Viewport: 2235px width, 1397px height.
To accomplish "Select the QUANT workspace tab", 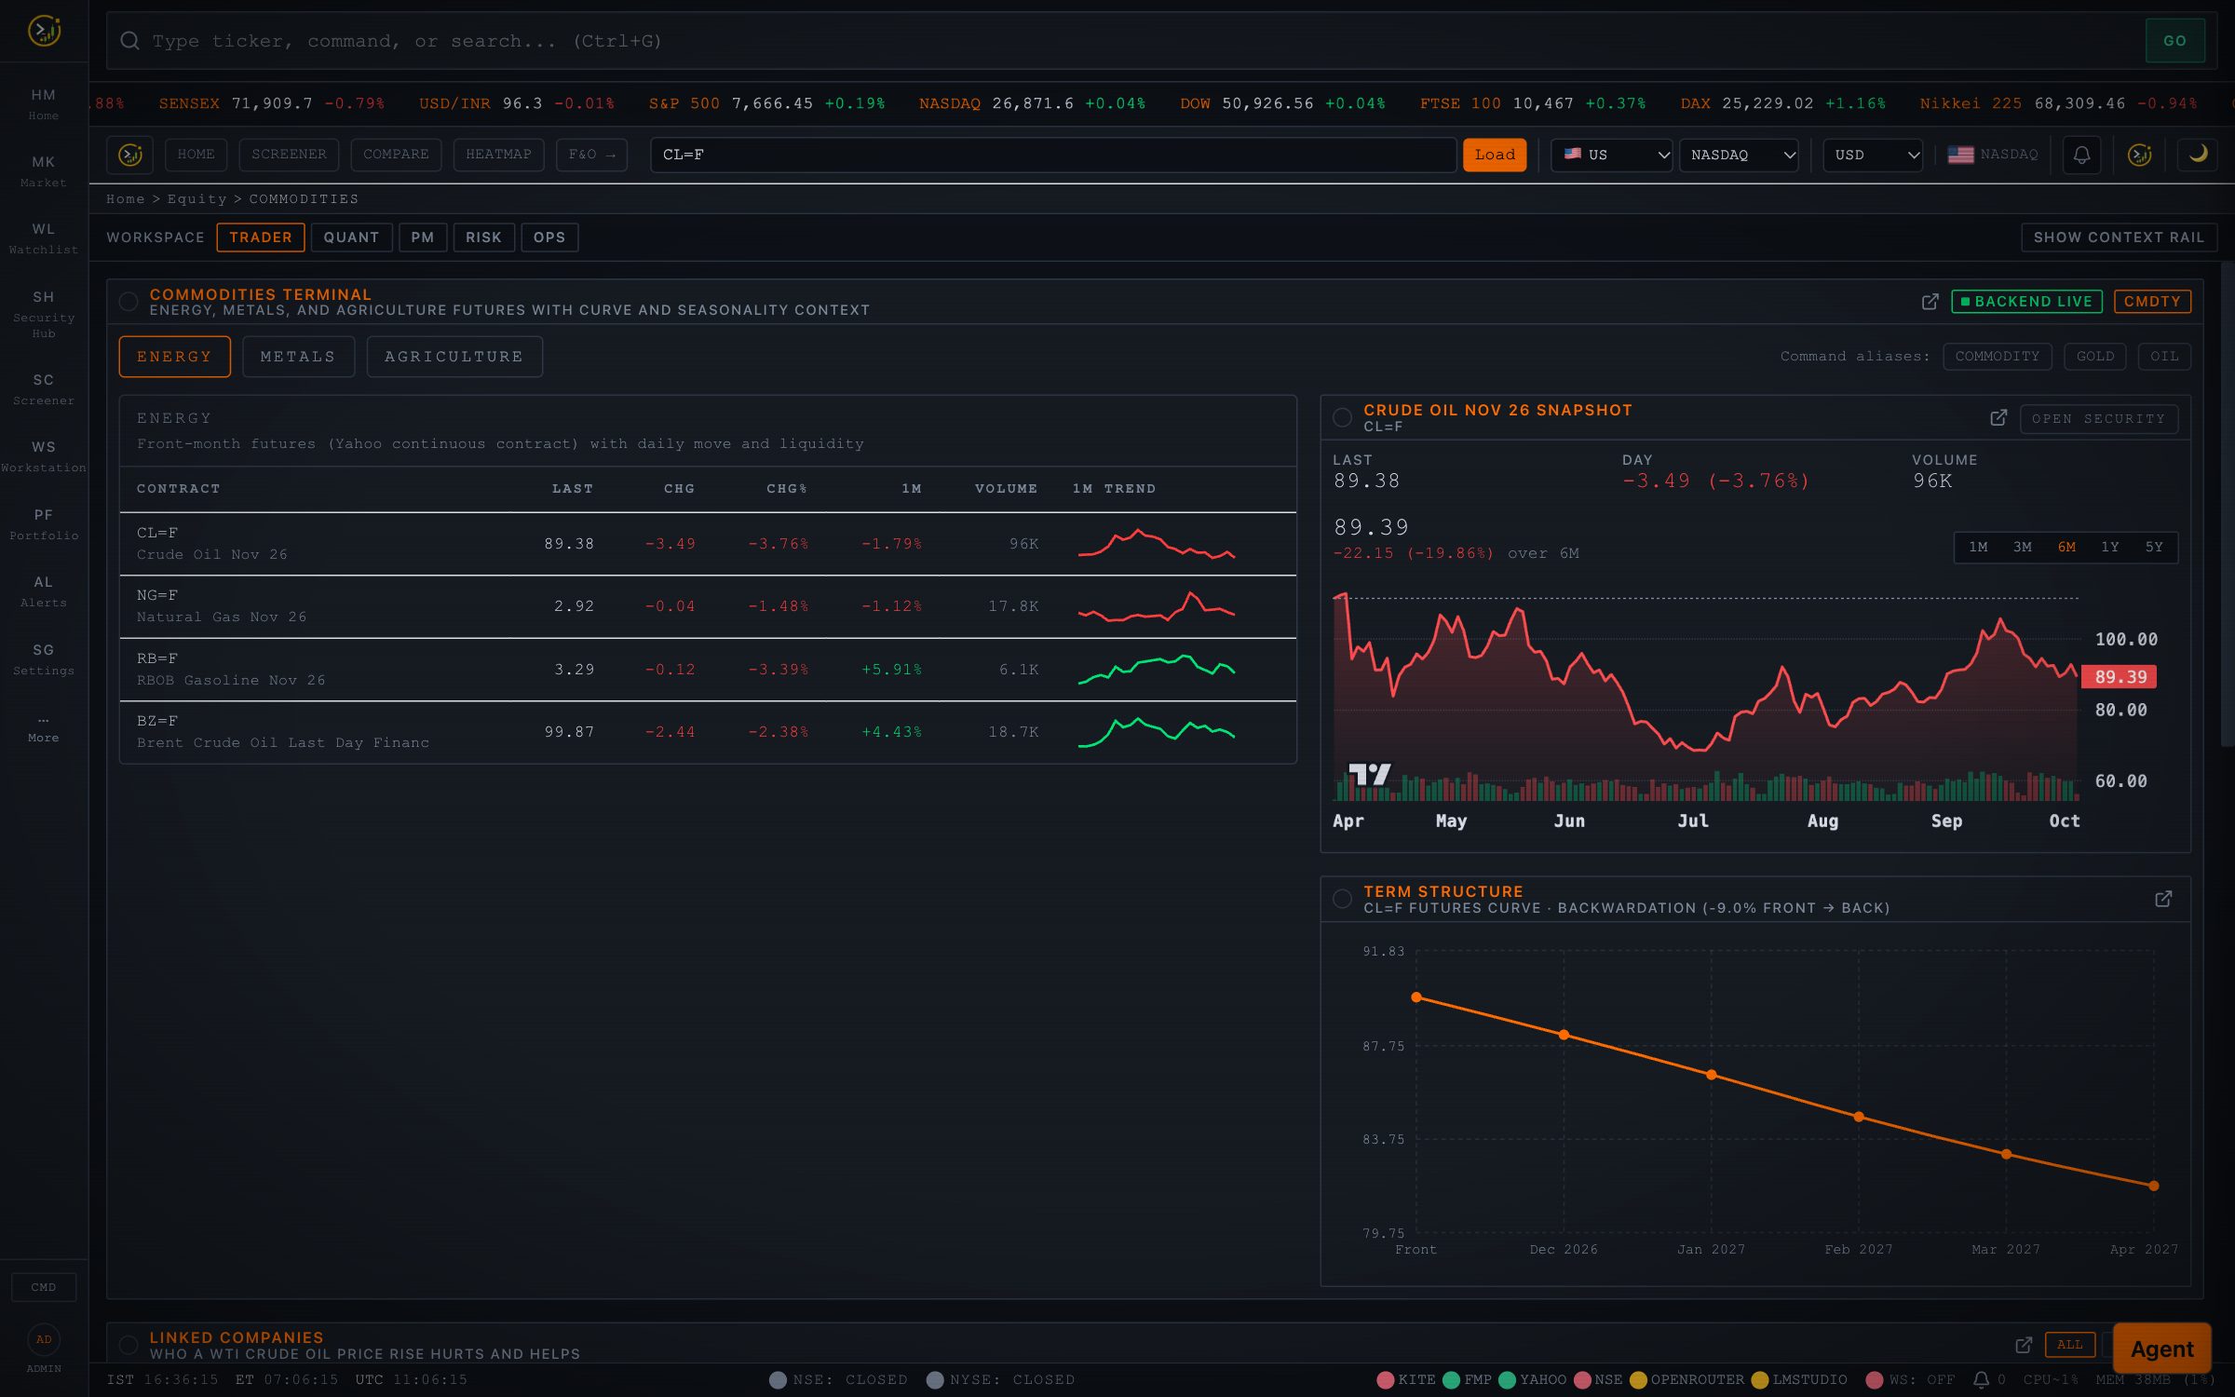I will (351, 237).
